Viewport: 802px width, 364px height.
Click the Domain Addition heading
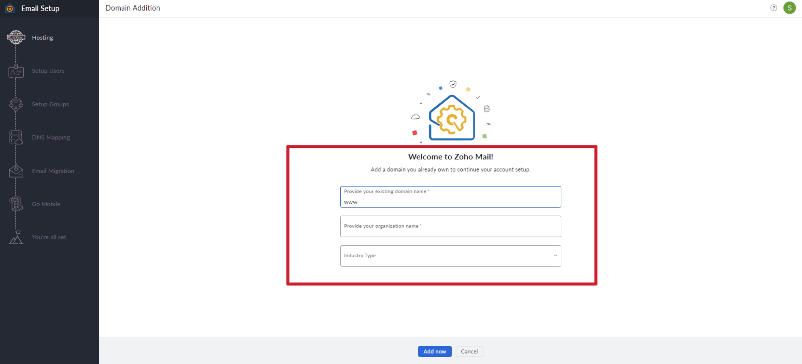click(x=133, y=8)
